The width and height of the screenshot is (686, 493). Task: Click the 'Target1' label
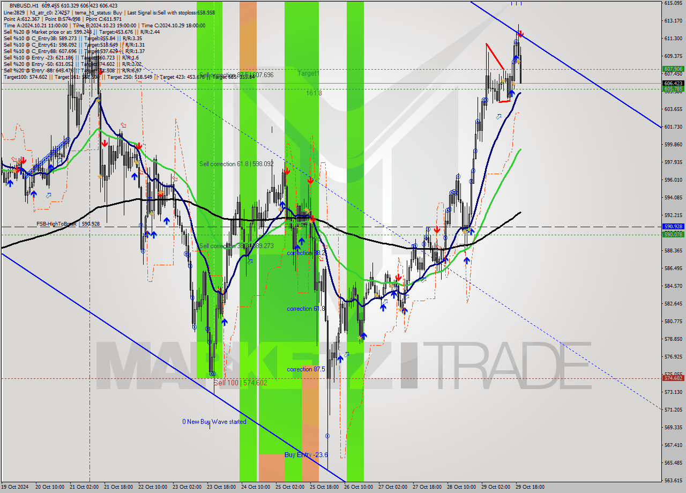tap(309, 73)
